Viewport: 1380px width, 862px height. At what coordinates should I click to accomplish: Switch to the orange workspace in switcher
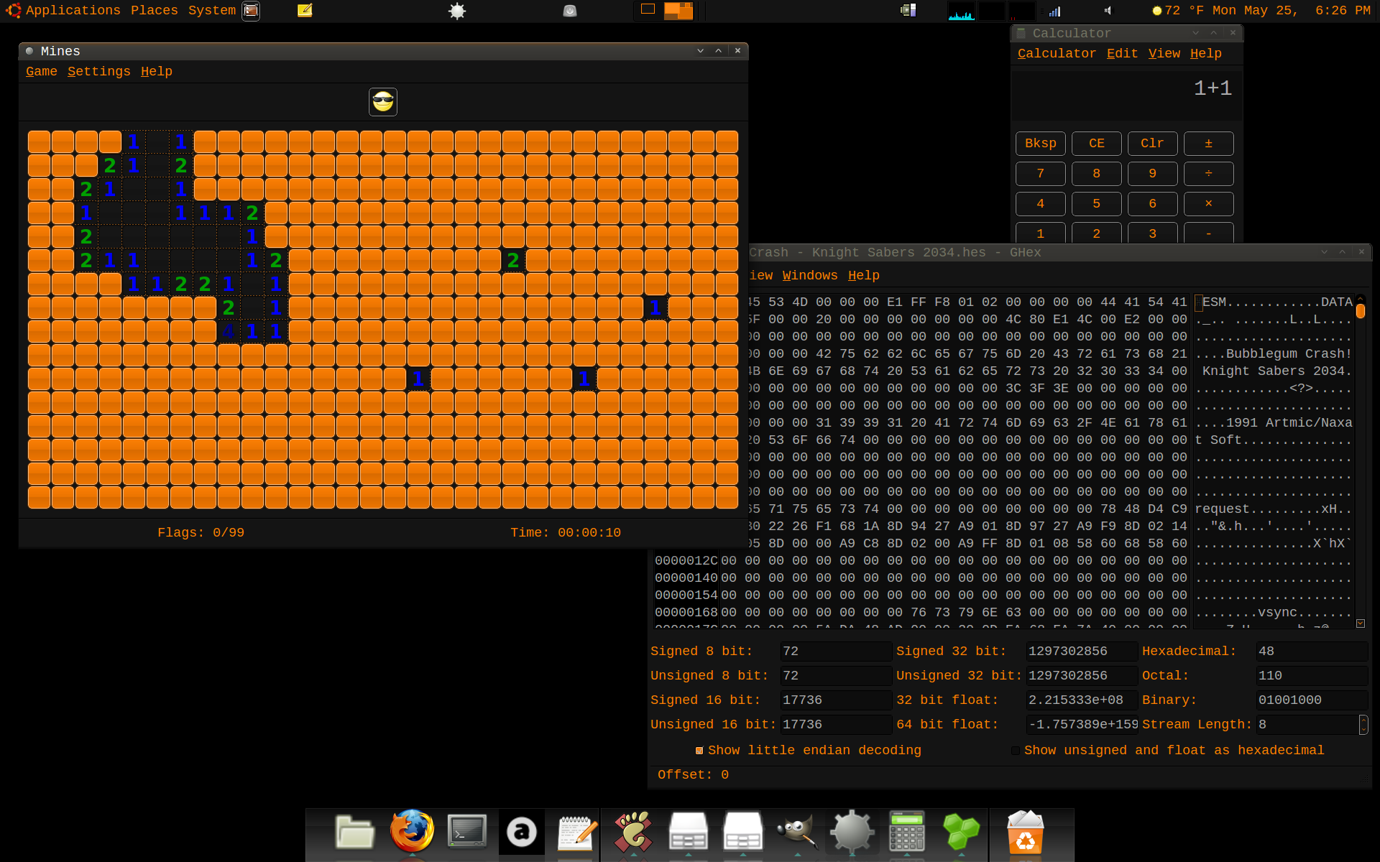pos(678,10)
